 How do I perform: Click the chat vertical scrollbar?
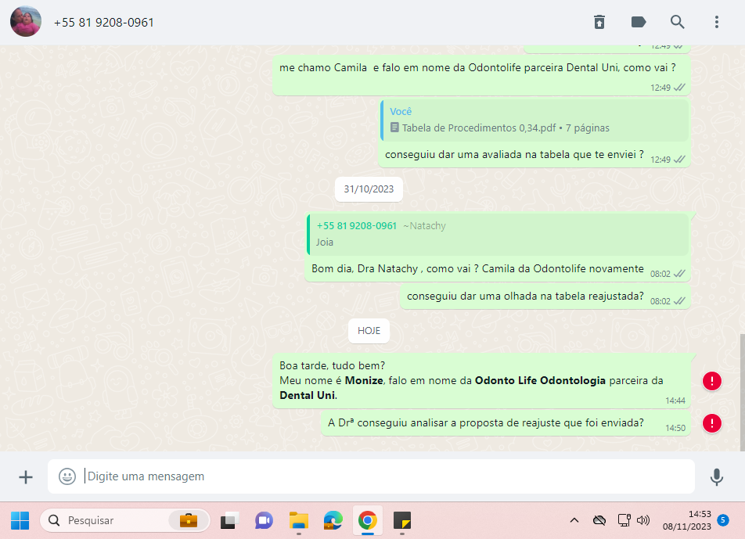(x=742, y=392)
